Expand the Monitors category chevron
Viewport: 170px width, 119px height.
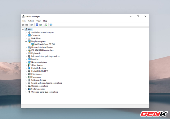[26, 59]
